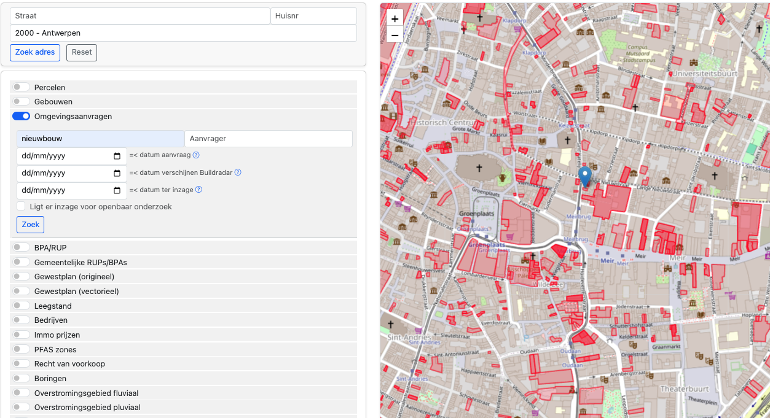Switch on Immo prijzen layer
The height and width of the screenshot is (418, 770).
click(x=22, y=335)
